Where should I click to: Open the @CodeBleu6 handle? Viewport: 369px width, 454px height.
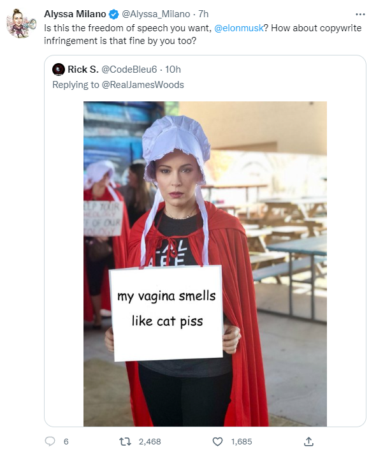pos(129,70)
